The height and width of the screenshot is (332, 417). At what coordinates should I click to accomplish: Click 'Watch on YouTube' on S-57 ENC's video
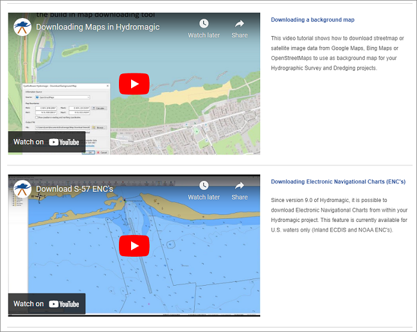click(46, 304)
